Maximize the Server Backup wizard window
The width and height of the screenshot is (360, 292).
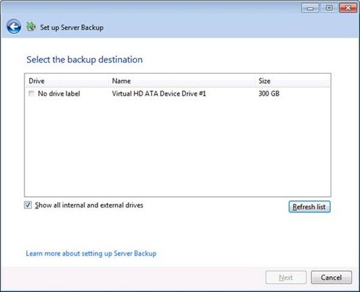(x=329, y=8)
